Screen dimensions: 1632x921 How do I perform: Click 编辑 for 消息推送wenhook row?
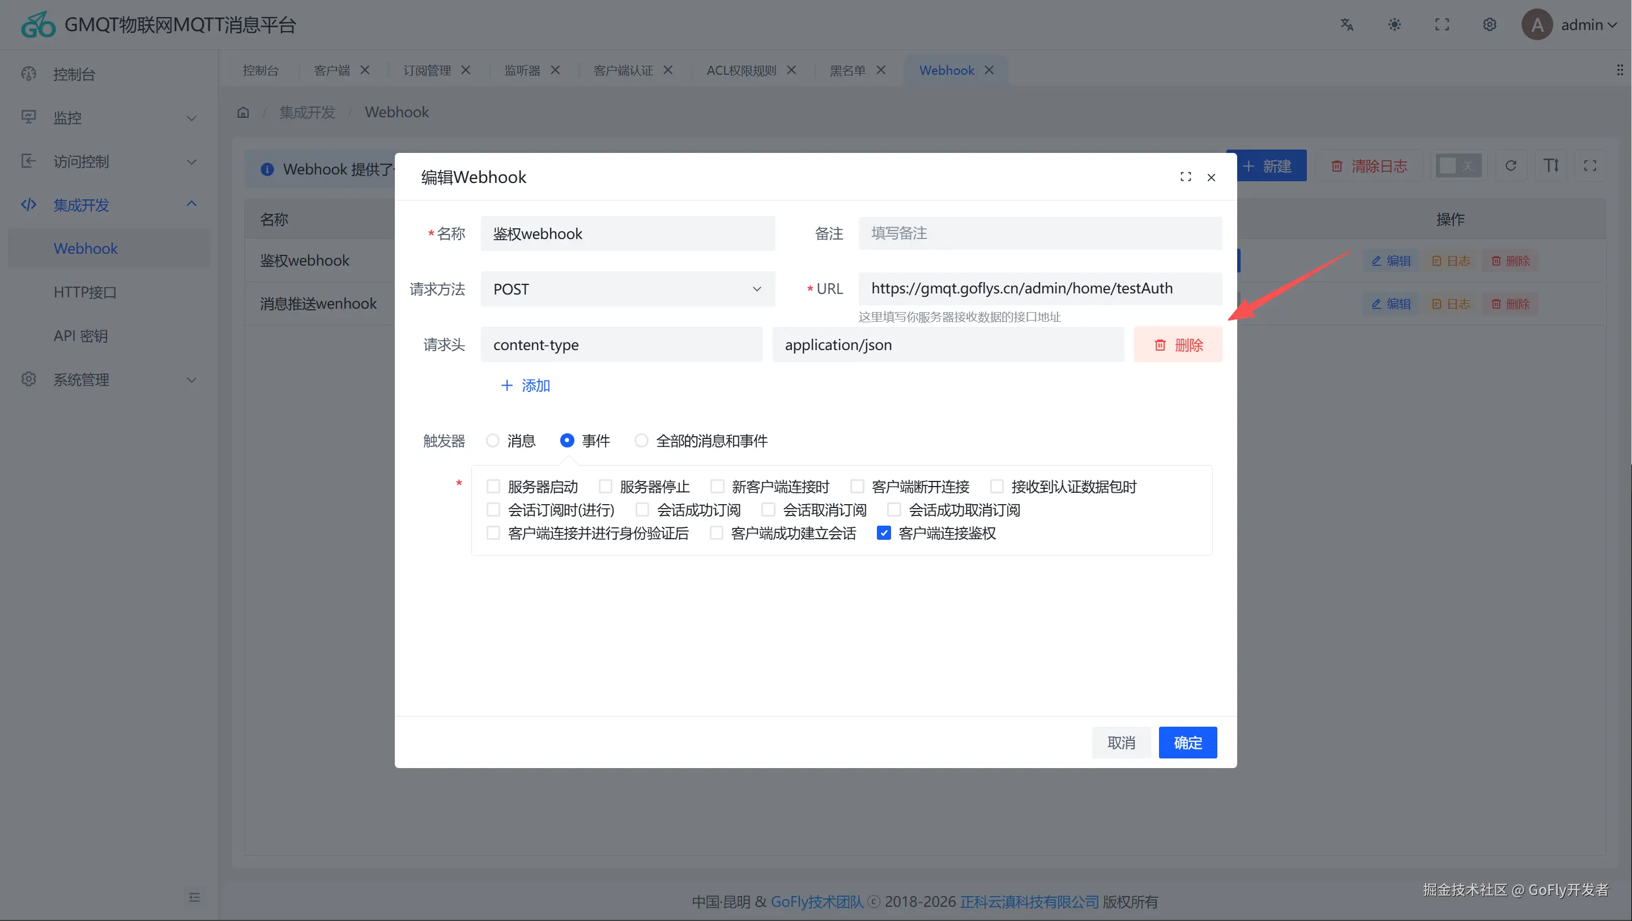click(1391, 304)
